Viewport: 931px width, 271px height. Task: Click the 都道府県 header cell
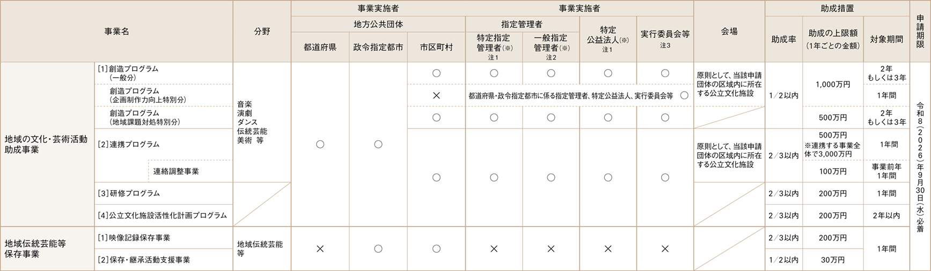(x=320, y=47)
